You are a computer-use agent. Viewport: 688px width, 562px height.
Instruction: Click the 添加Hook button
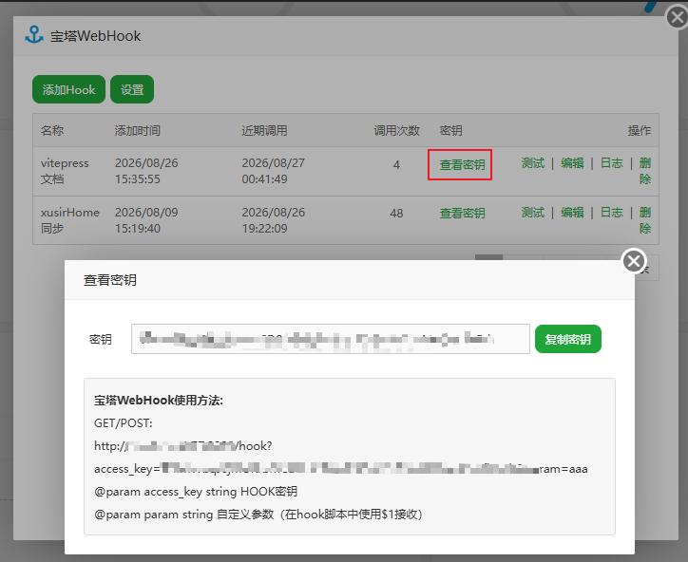[x=68, y=89]
